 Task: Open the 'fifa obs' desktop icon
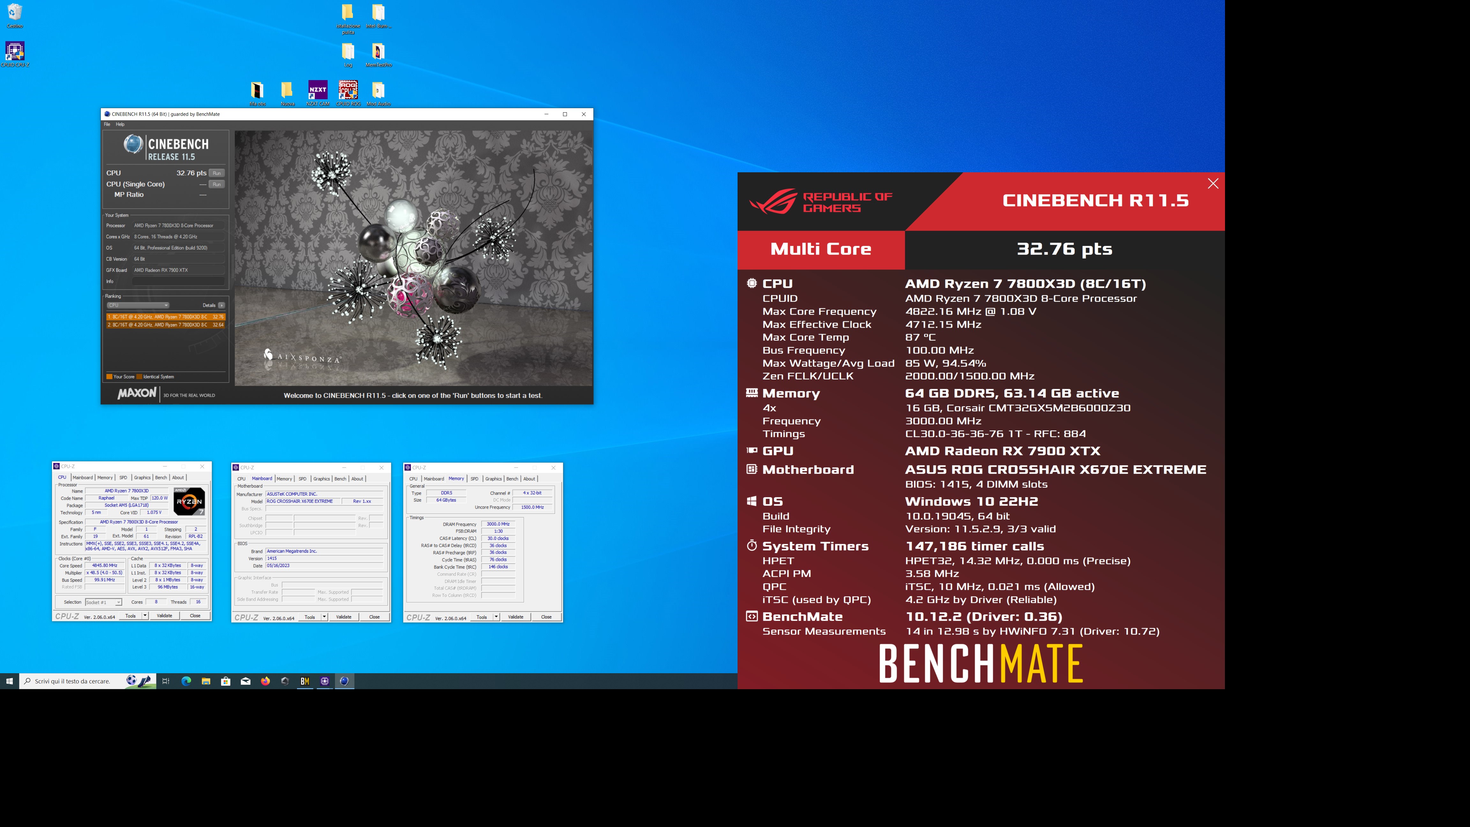point(257,93)
